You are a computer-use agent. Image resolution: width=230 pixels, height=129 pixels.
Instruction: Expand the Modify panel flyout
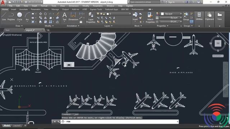pos(49,26)
